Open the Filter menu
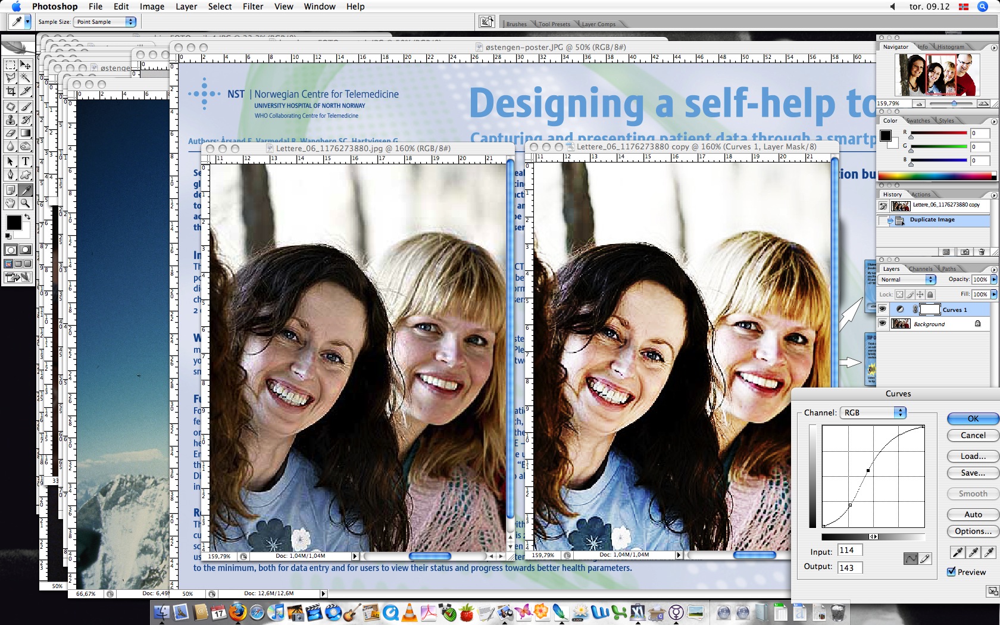The height and width of the screenshot is (625, 1000). [253, 7]
